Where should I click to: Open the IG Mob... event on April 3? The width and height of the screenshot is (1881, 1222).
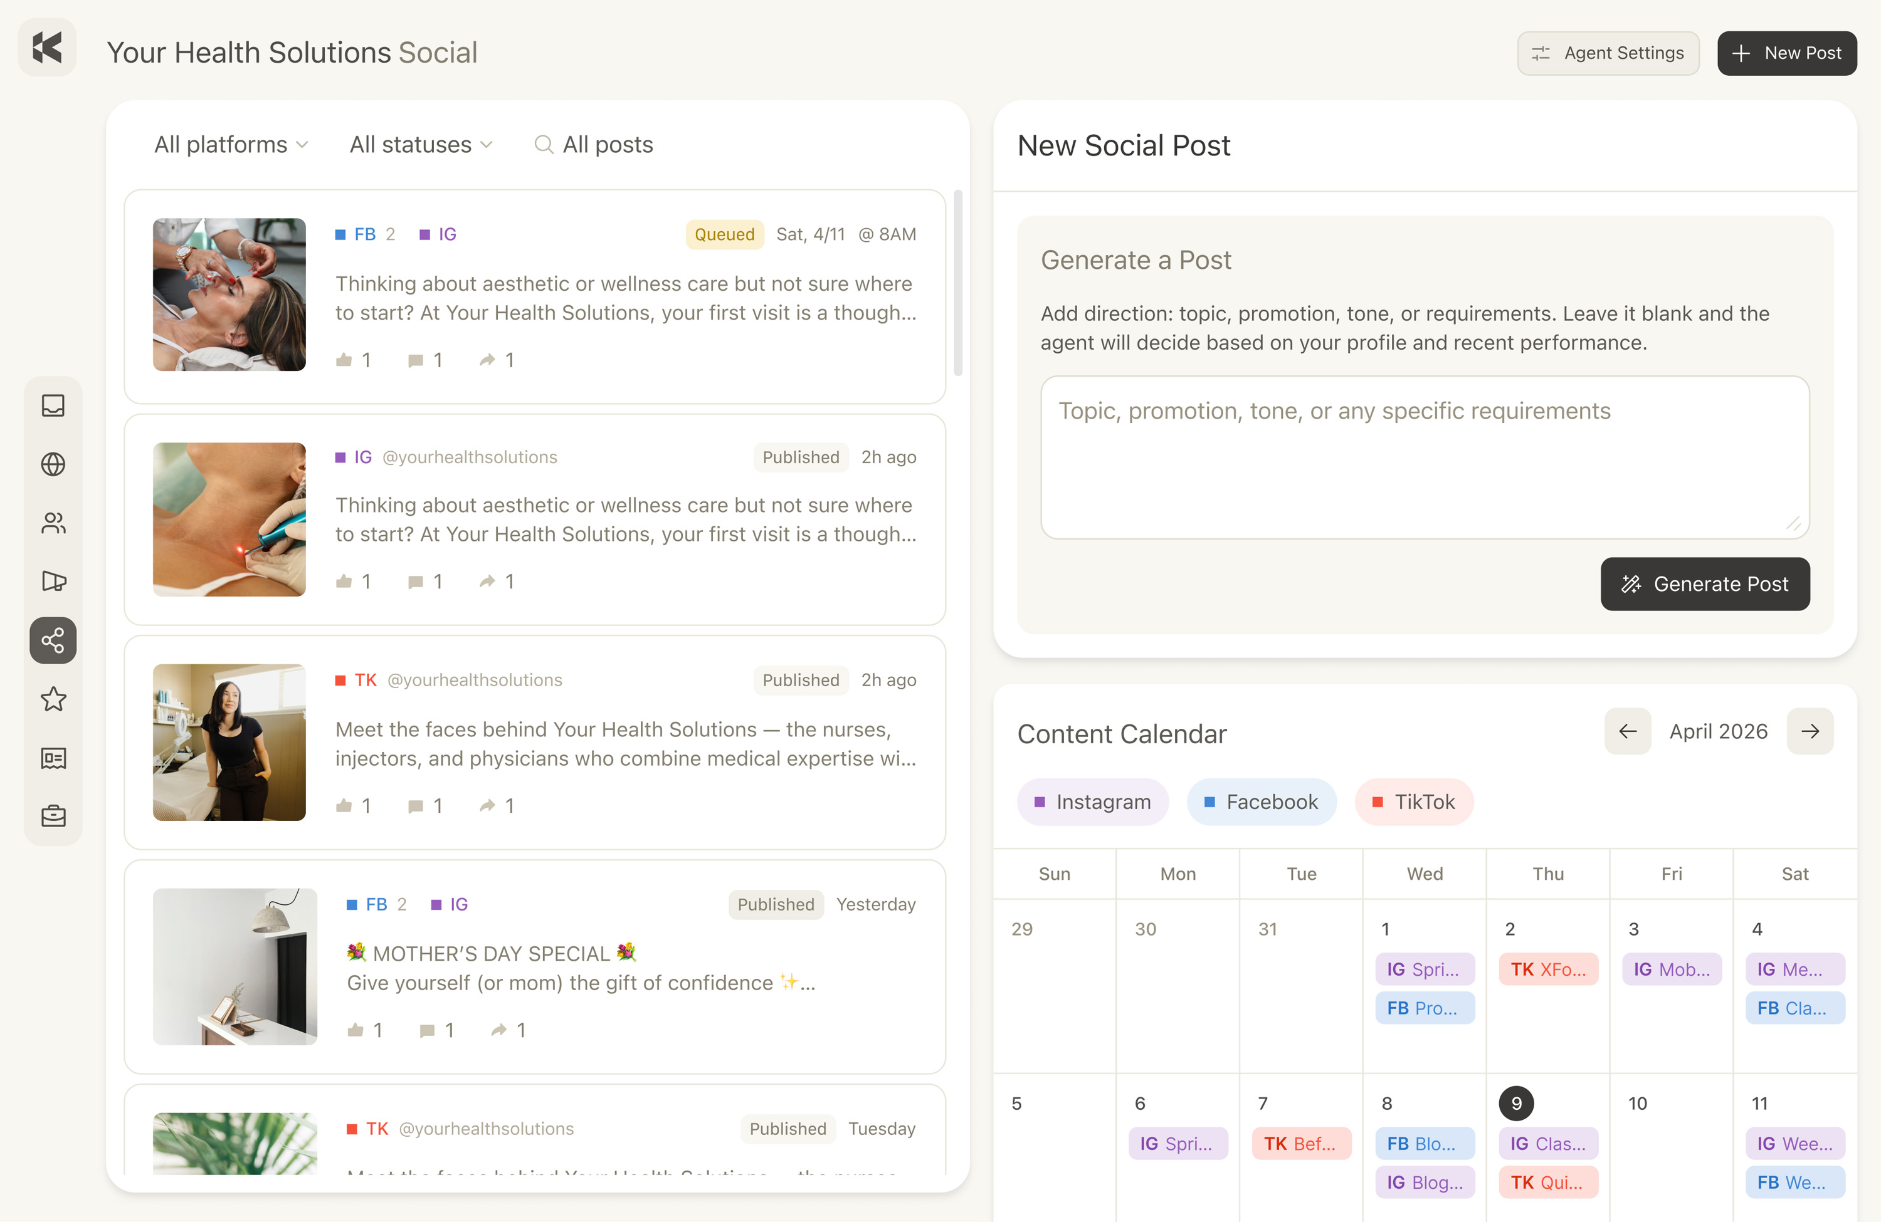[x=1672, y=969]
